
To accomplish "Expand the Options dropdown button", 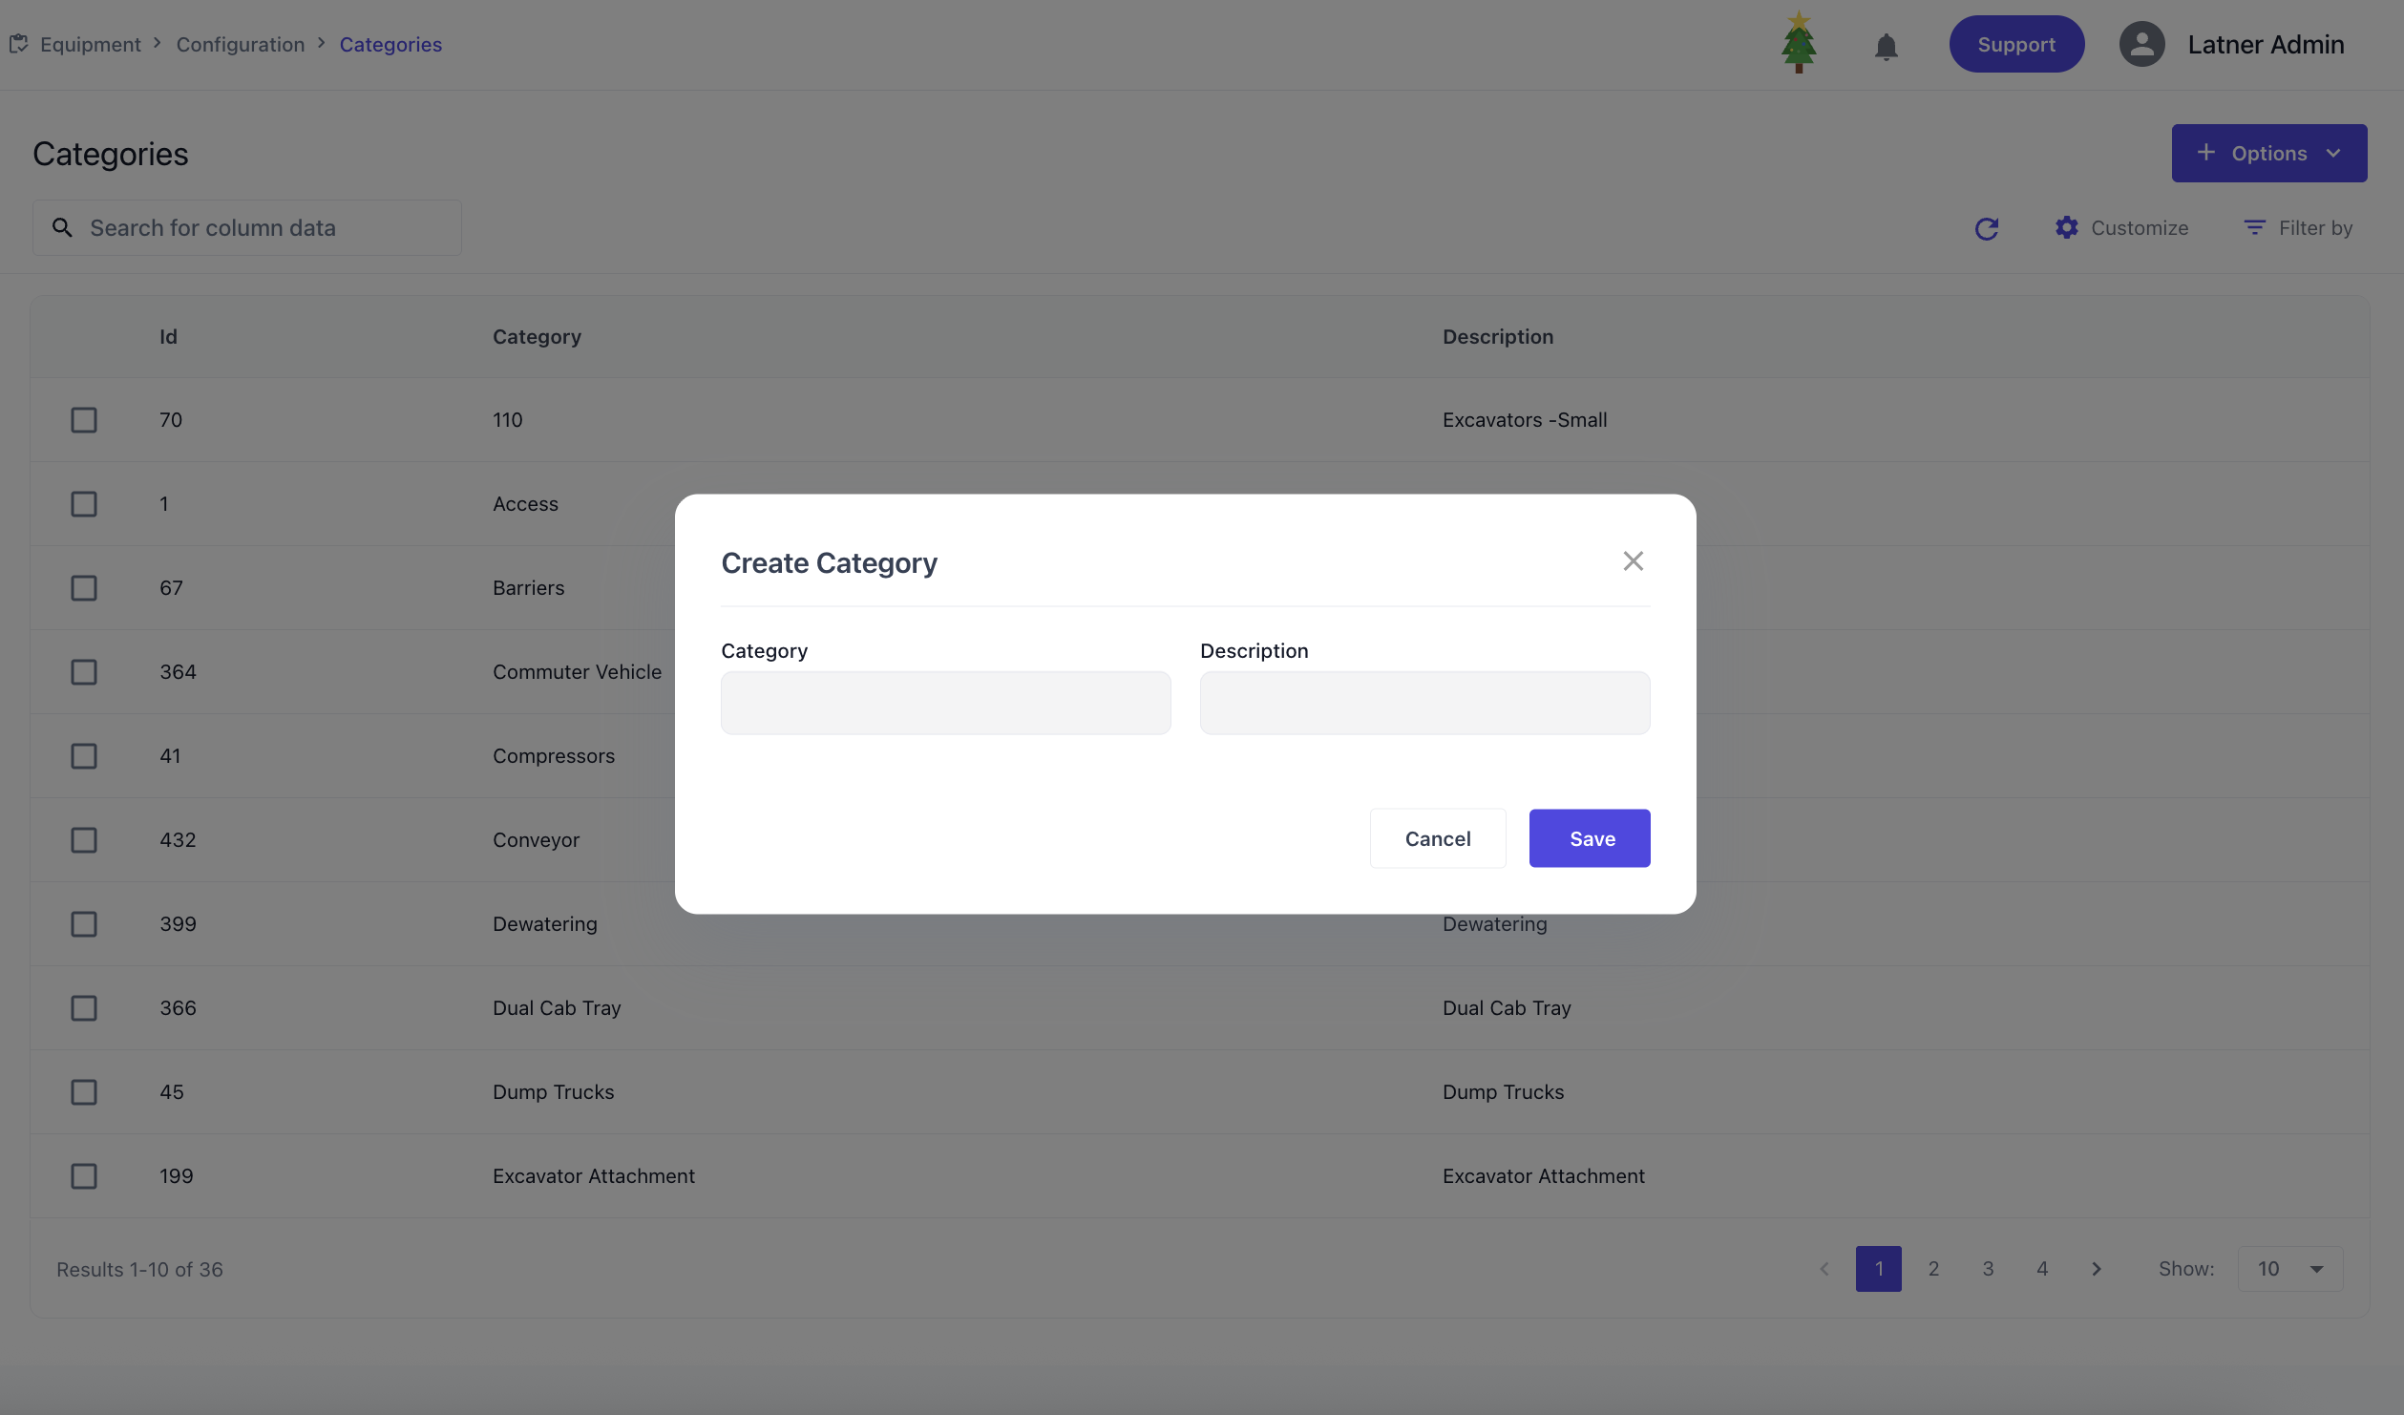I will 2268,153.
